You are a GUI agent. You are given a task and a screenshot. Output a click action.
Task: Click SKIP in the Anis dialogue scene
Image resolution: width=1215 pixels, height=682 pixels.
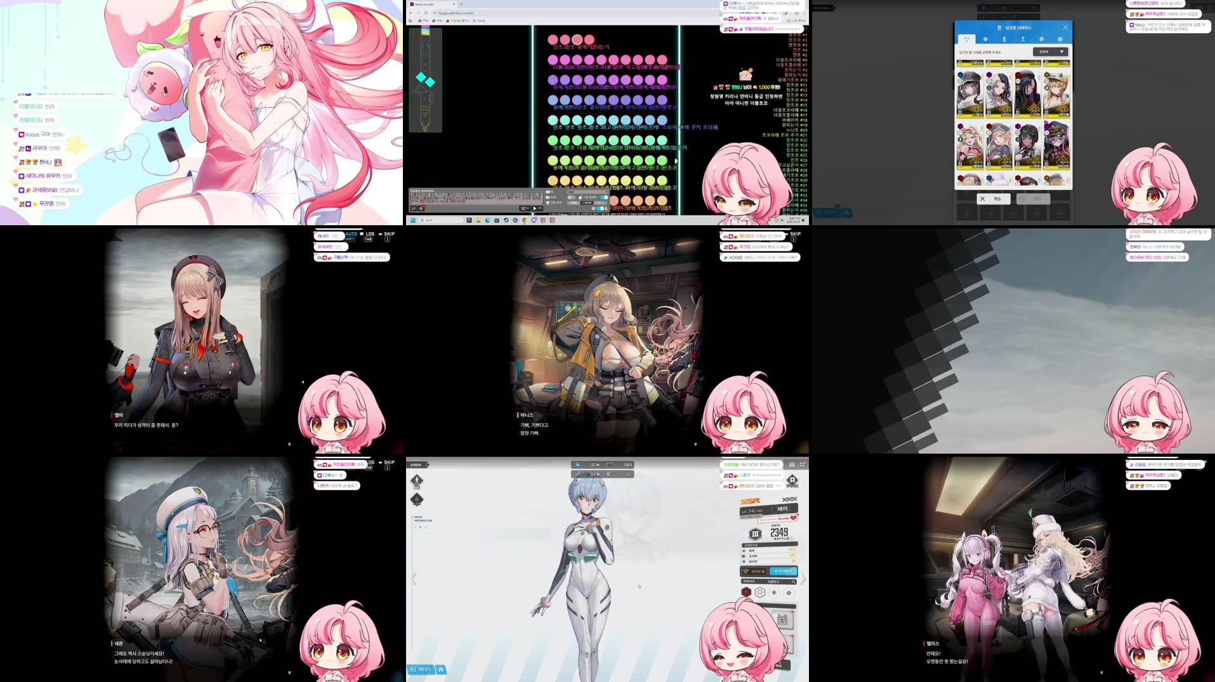coord(793,235)
